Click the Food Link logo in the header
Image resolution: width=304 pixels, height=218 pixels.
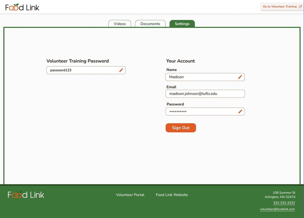[x=22, y=7]
